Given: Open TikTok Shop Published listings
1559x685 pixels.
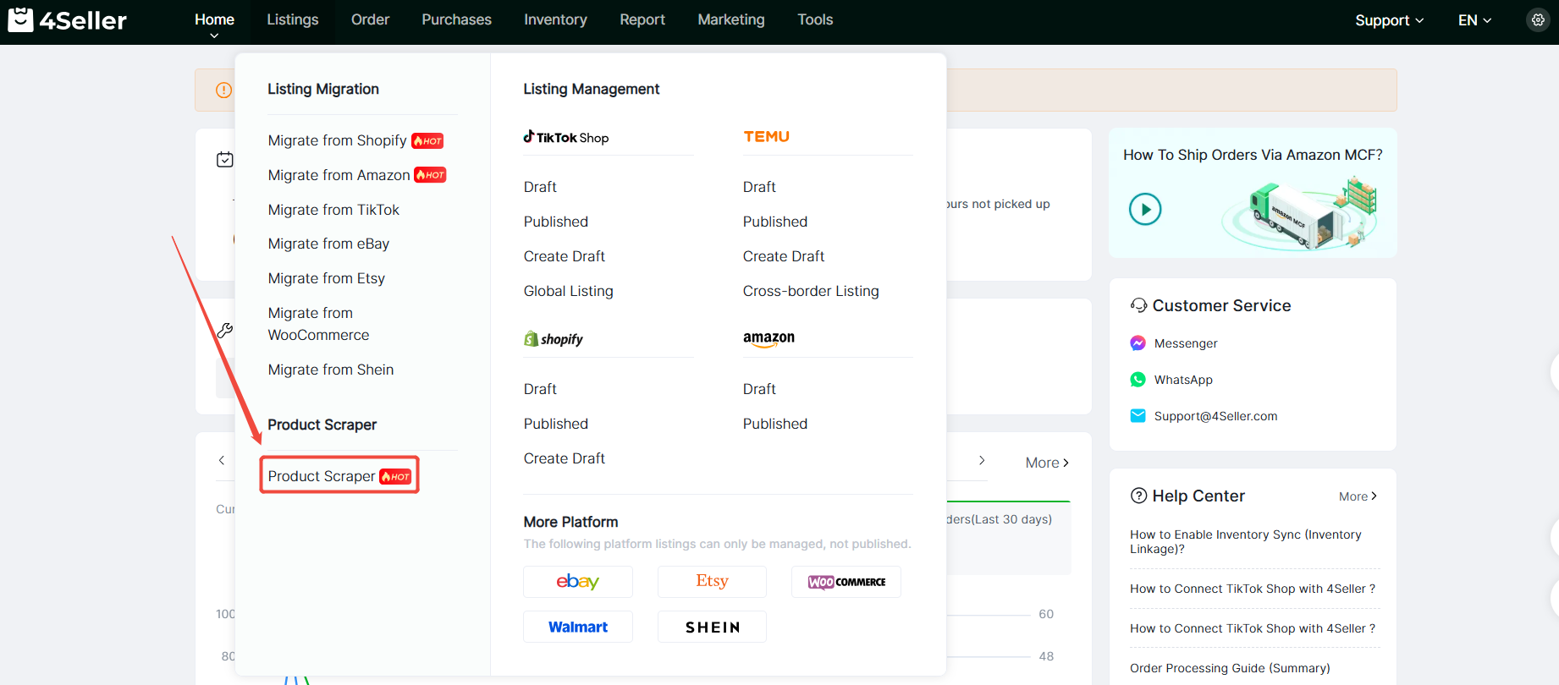Looking at the screenshot, I should click(x=556, y=222).
